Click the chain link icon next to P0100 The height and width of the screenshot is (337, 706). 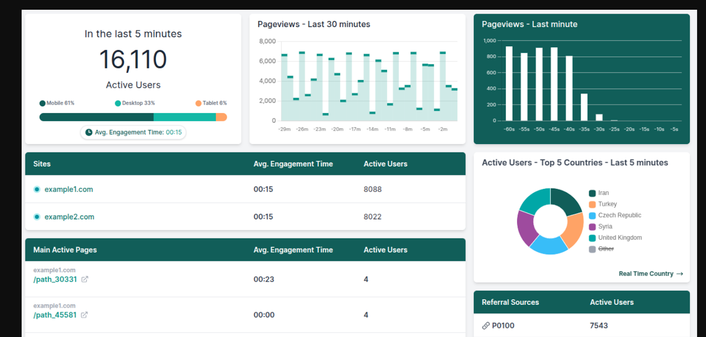pyautogui.click(x=486, y=326)
